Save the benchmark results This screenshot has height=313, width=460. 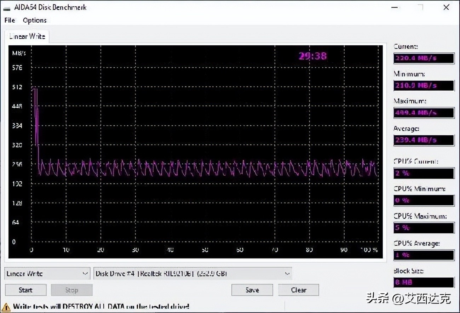(x=252, y=290)
